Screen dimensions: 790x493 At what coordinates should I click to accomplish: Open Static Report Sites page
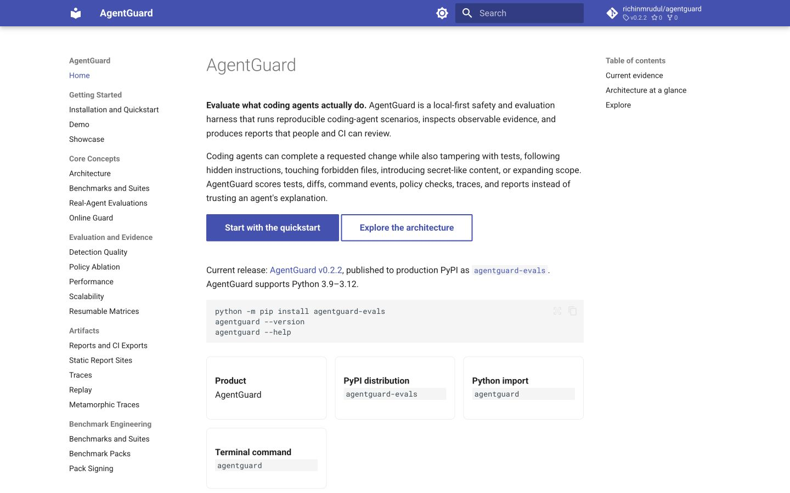coord(100,360)
